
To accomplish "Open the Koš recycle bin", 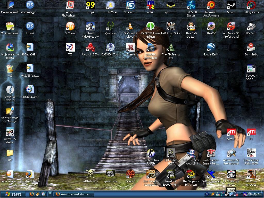I will click(10, 71).
